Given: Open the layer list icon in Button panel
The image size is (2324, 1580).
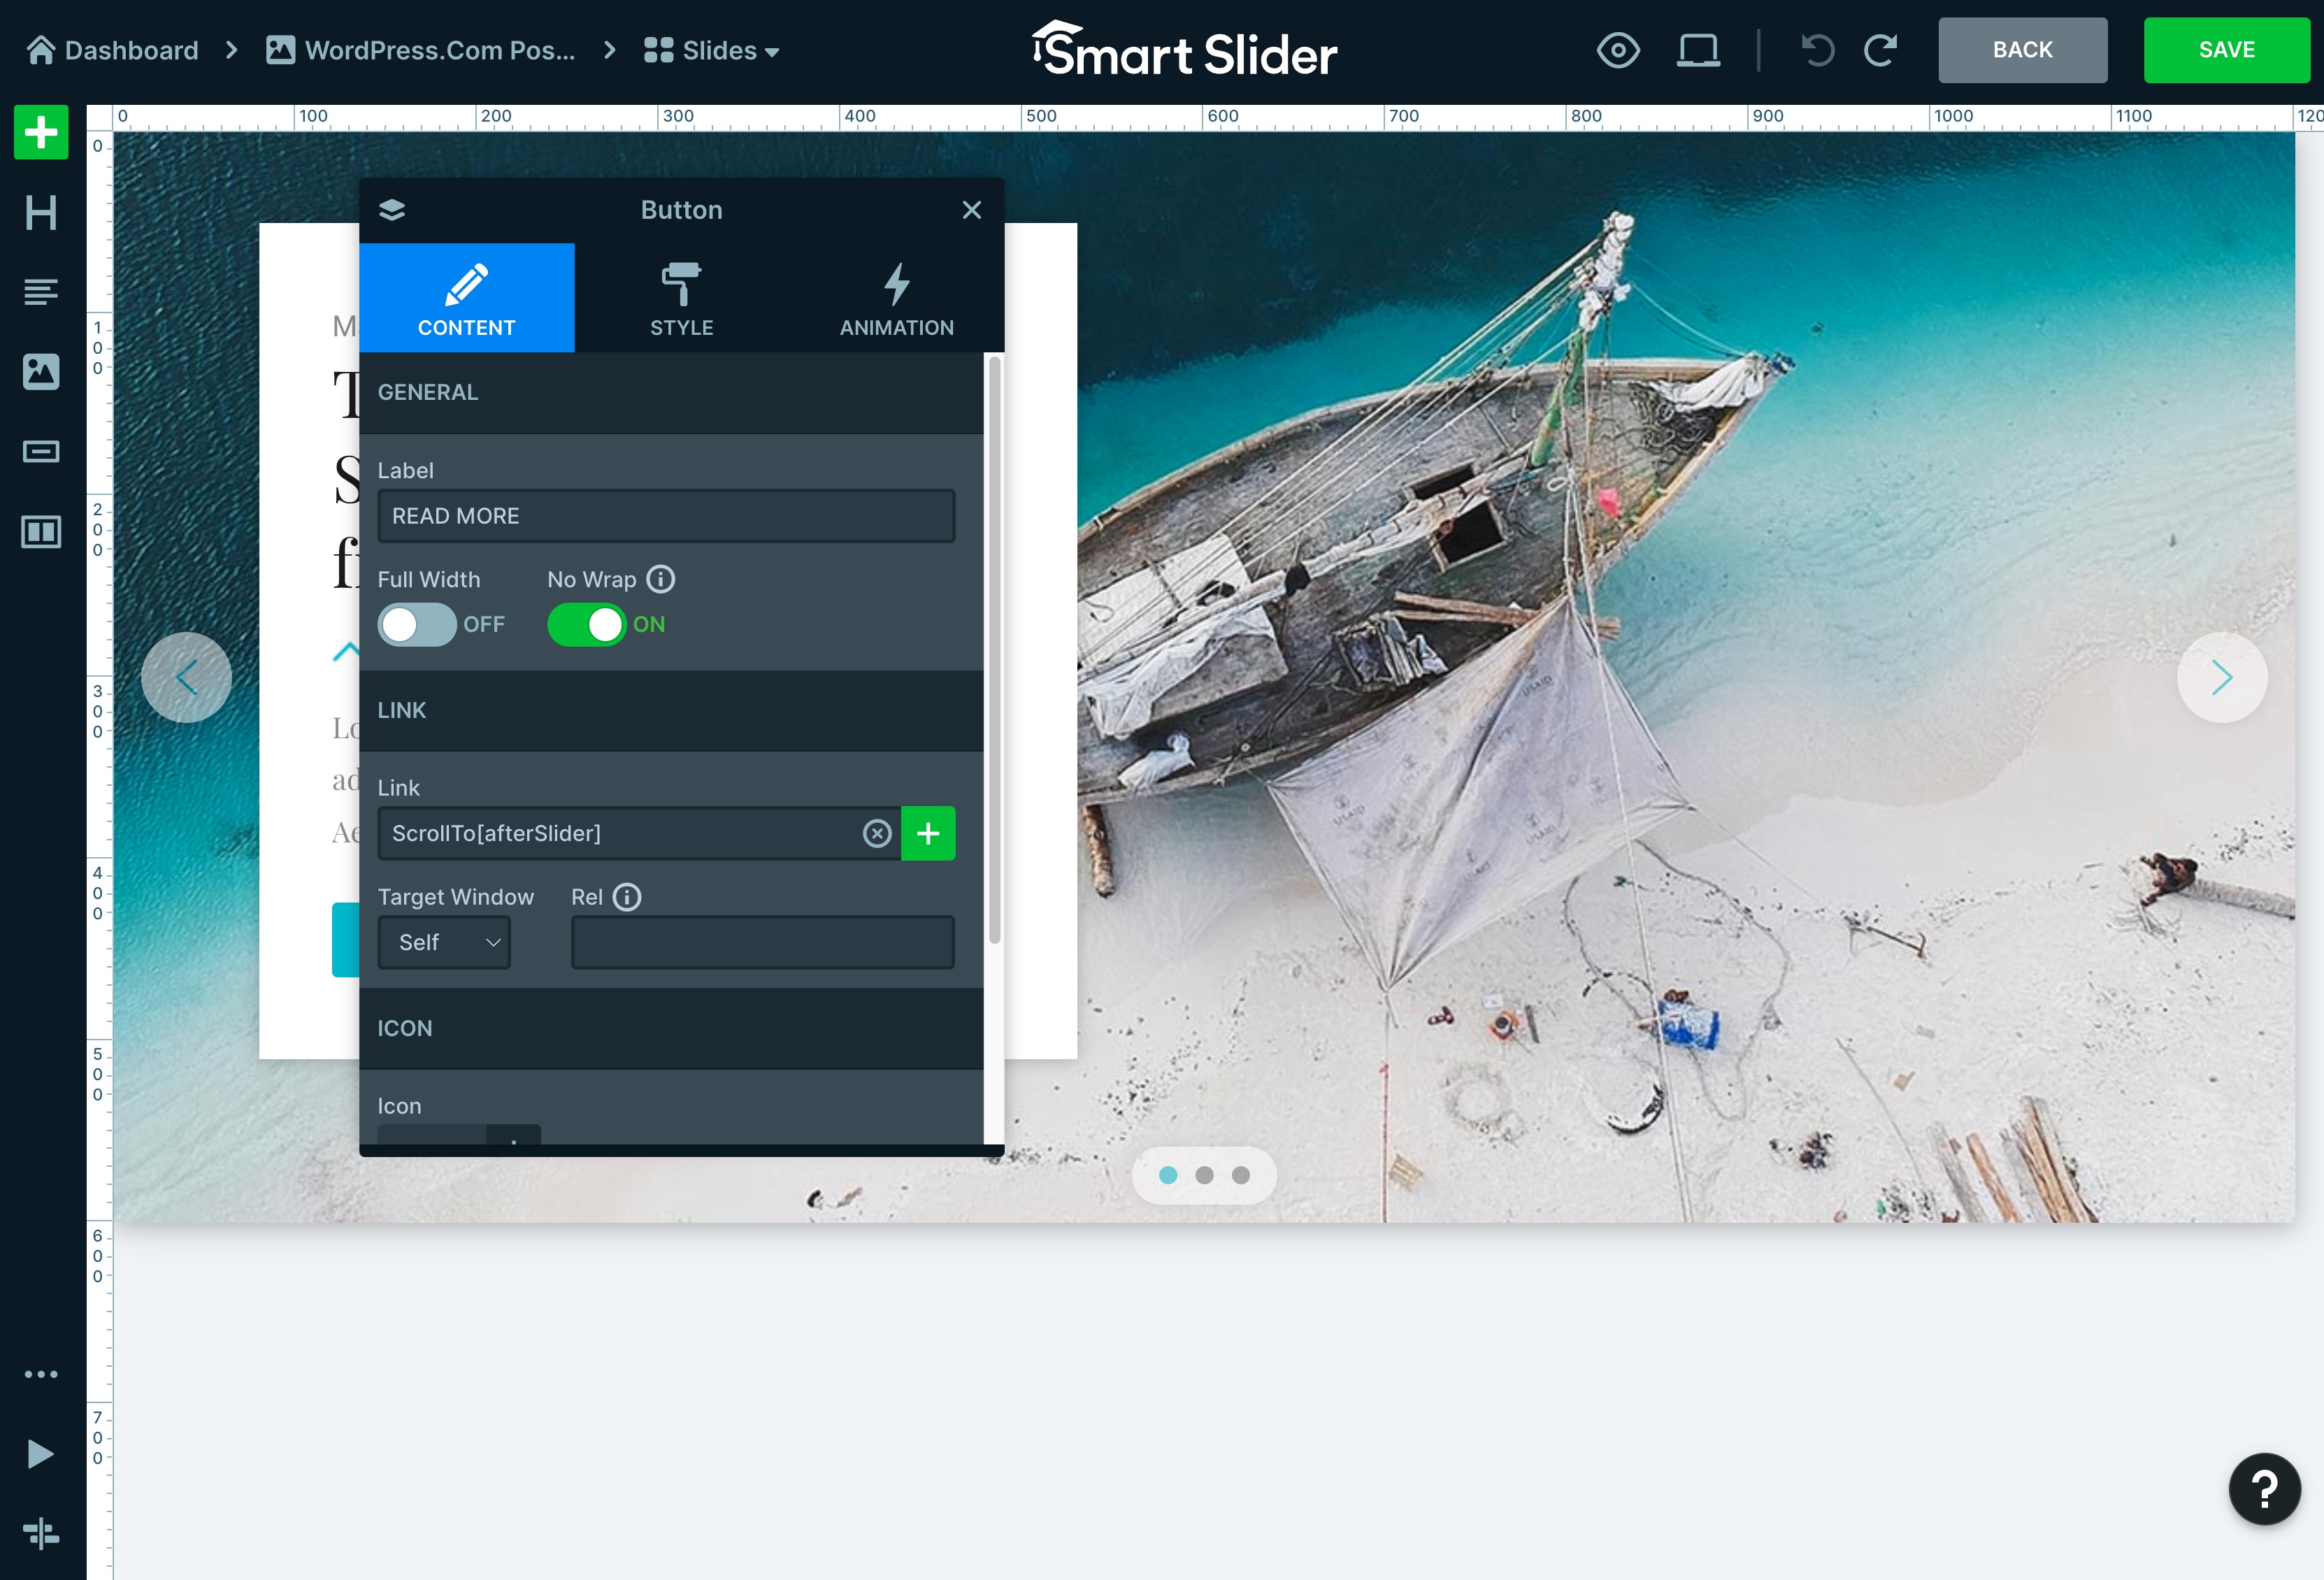Looking at the screenshot, I should [x=392, y=210].
